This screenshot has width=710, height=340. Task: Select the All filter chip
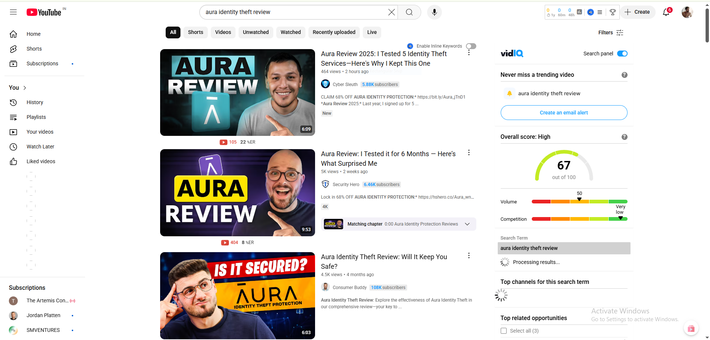[x=173, y=32]
